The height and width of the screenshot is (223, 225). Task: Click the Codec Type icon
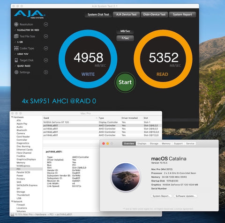point(16,48)
